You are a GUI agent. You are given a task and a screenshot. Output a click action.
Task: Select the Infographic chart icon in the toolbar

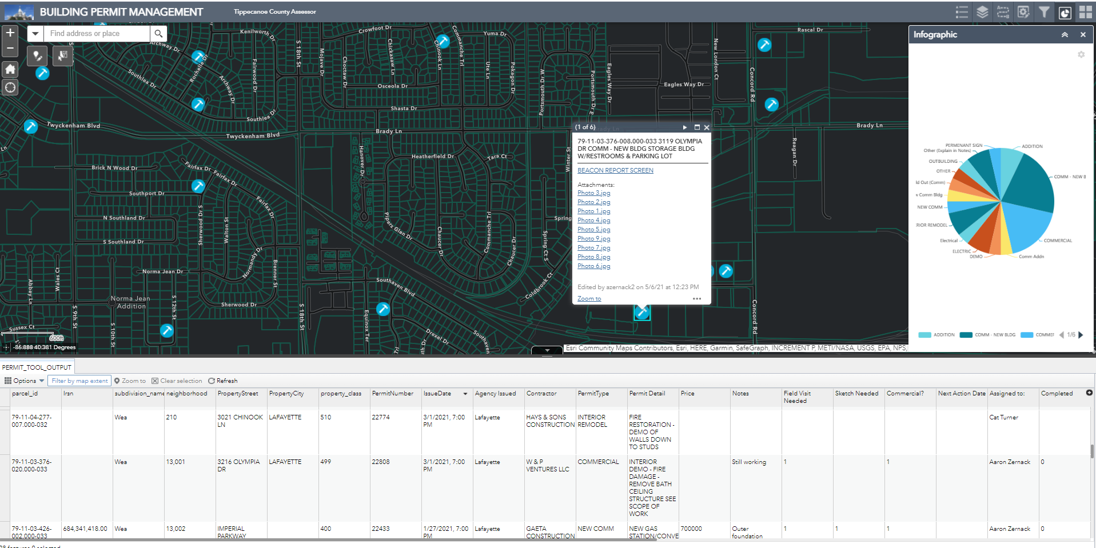[1065, 11]
